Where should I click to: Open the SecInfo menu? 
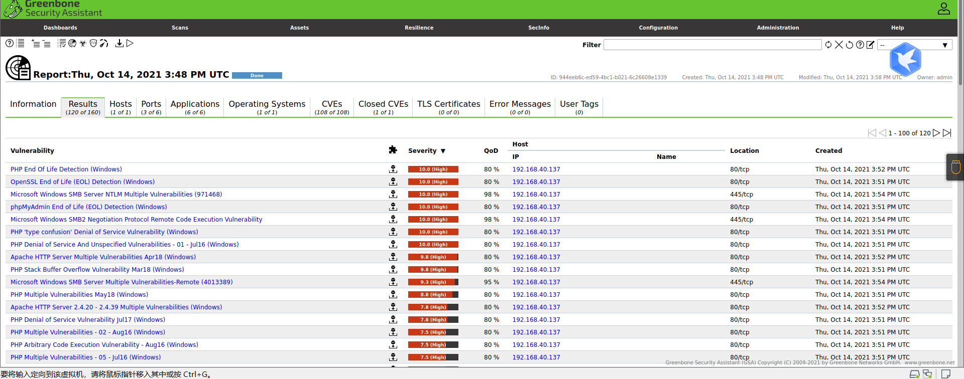[x=539, y=28]
